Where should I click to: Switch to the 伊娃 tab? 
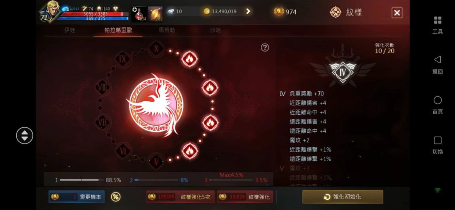point(70,30)
